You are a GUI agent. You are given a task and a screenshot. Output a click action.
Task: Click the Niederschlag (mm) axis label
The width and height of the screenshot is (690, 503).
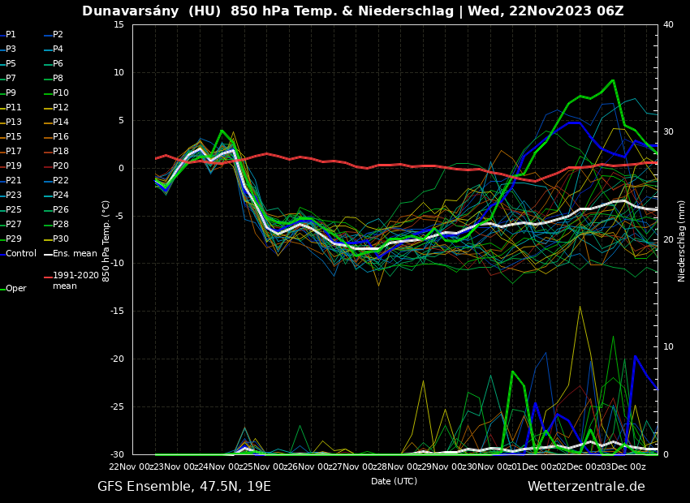pos(682,241)
